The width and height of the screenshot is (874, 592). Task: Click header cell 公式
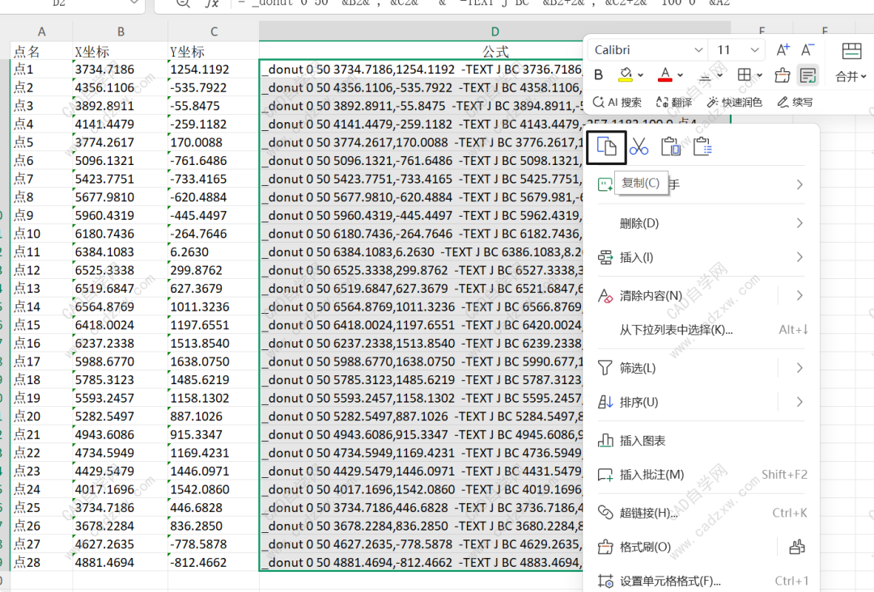pos(494,51)
